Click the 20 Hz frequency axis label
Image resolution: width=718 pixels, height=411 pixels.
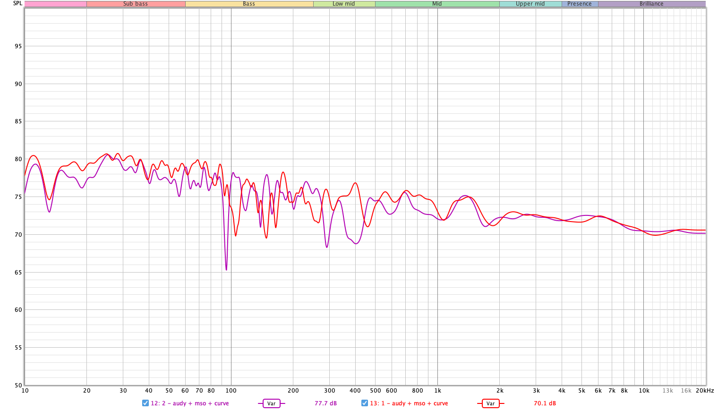tap(87, 391)
